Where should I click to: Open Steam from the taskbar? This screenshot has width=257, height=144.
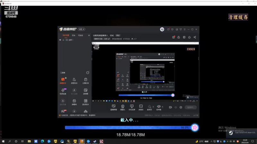pyautogui.click(x=95, y=141)
